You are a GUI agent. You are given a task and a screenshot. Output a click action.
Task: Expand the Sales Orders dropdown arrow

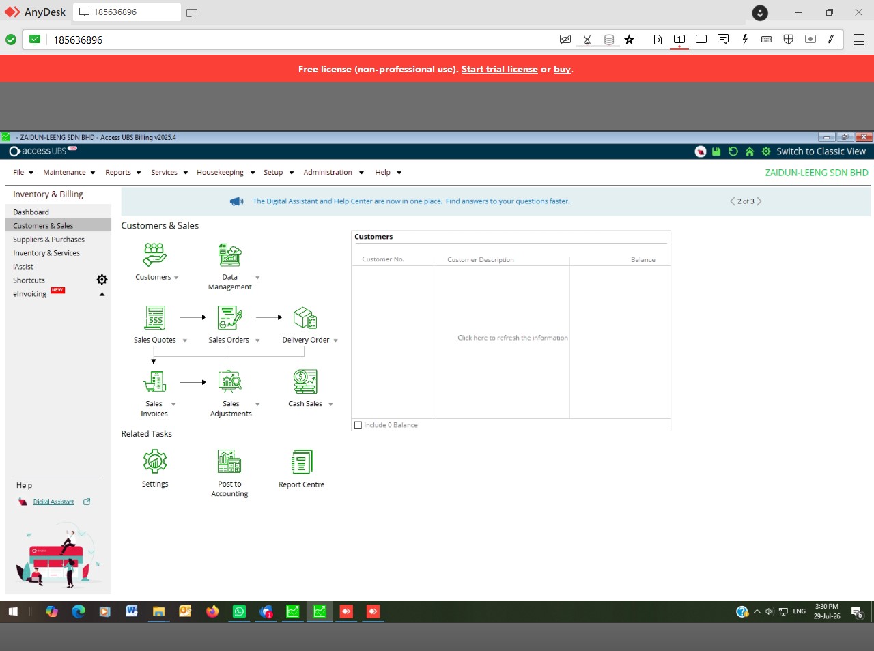pos(257,341)
